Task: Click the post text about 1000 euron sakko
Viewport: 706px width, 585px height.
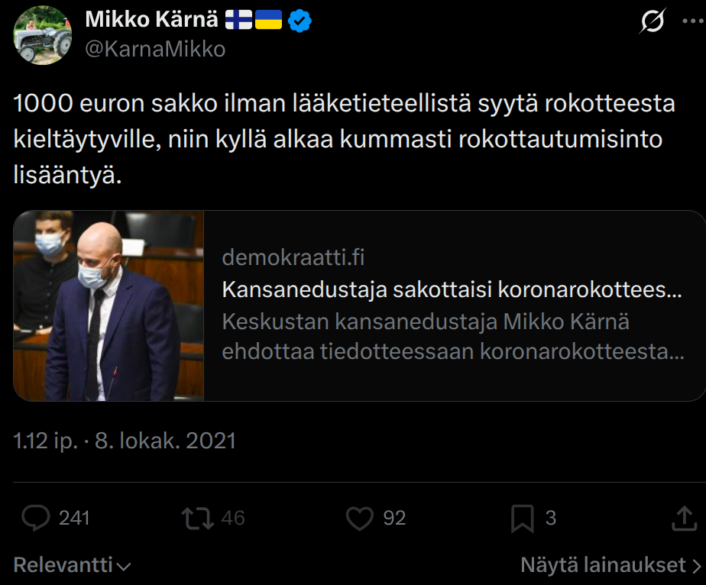Action: [x=344, y=139]
